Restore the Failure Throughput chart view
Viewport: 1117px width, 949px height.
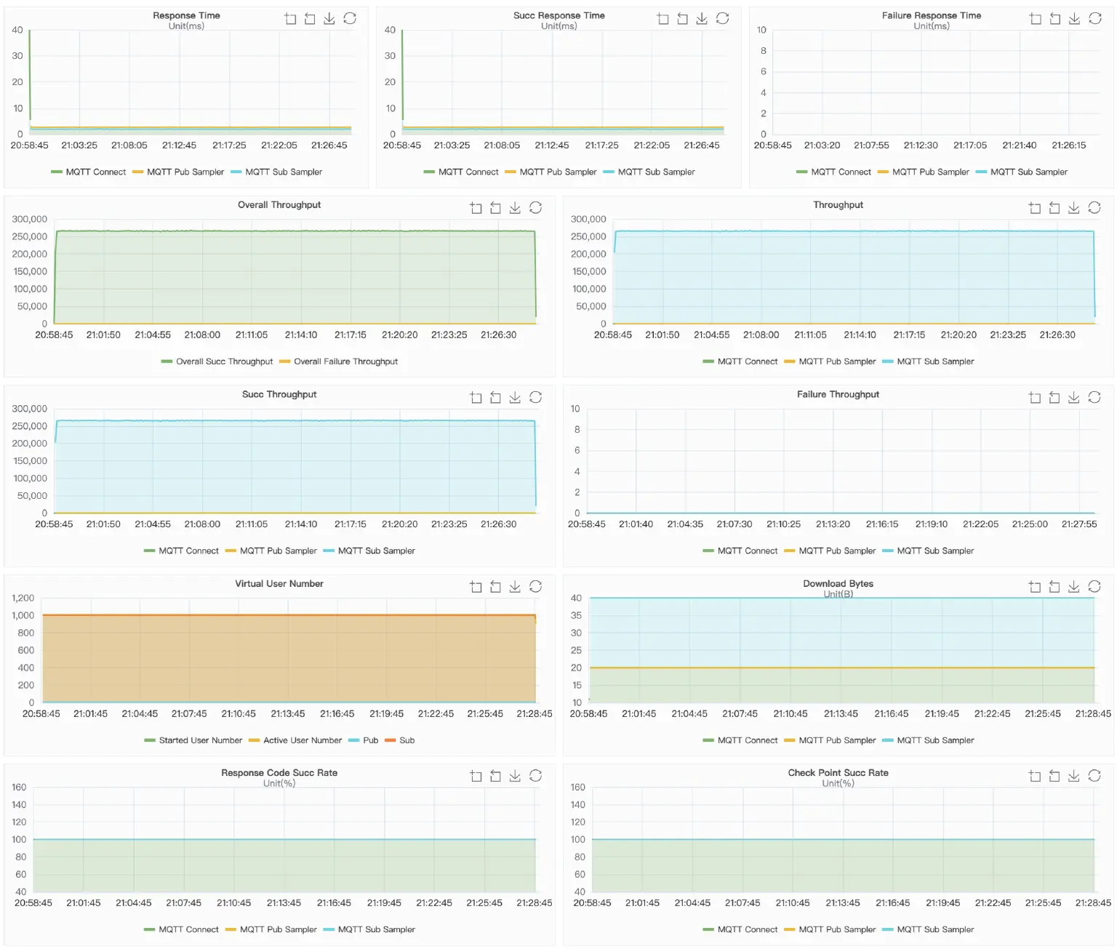[x=1094, y=398]
